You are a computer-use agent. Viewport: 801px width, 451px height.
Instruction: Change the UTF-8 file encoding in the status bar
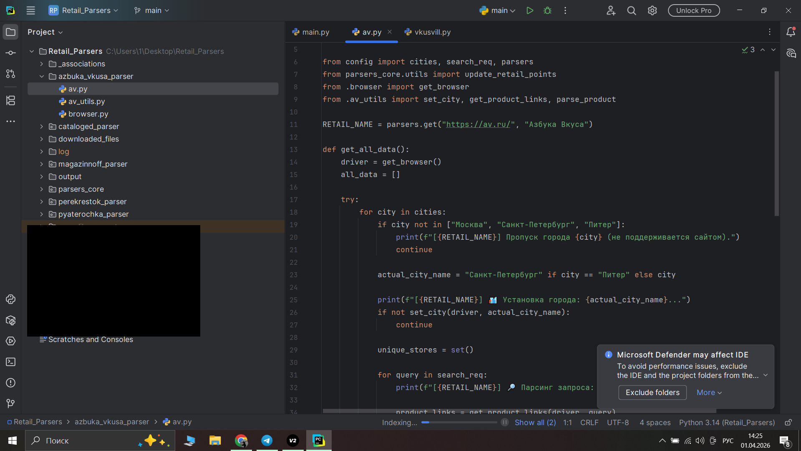[618, 422]
